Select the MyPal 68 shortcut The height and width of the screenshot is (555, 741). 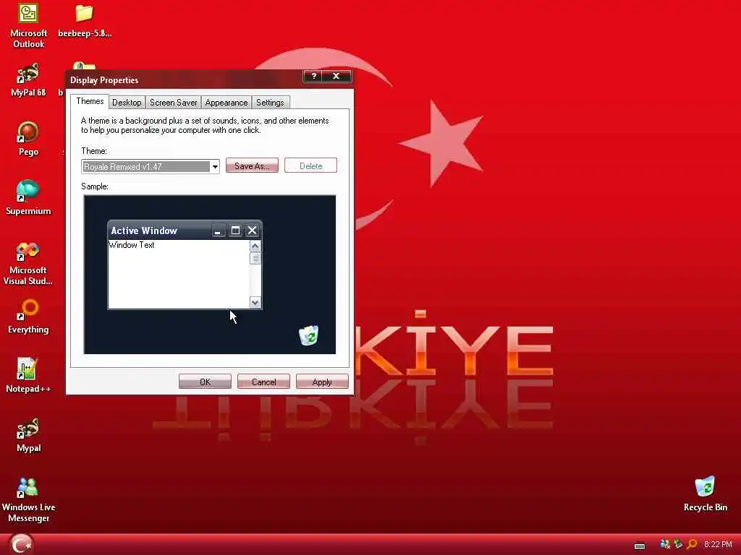[x=28, y=80]
